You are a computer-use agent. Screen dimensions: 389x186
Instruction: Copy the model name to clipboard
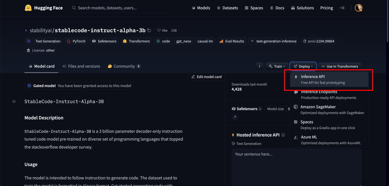tap(149, 30)
